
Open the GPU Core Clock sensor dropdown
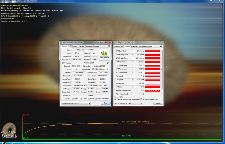[x=133, y=51]
